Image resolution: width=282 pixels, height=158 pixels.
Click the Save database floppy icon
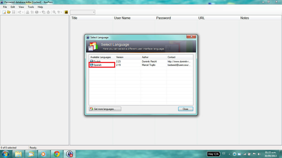tap(13, 12)
